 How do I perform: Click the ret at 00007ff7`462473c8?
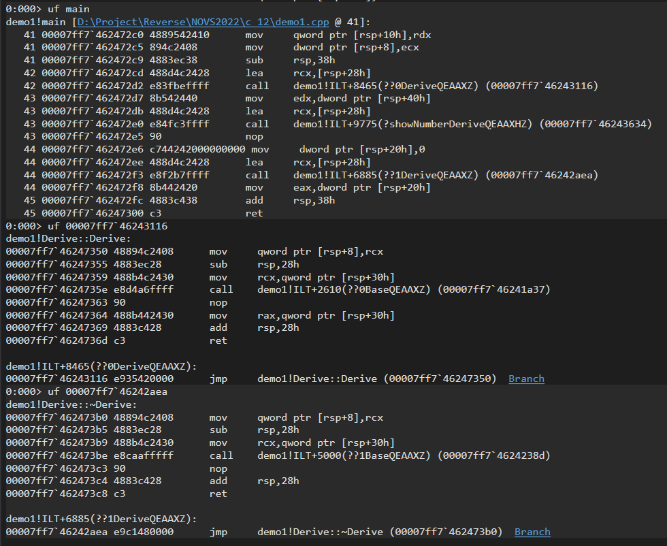tap(218, 494)
